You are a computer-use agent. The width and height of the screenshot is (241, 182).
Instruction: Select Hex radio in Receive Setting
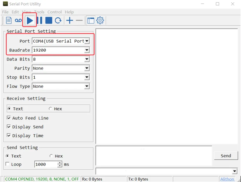point(50,109)
